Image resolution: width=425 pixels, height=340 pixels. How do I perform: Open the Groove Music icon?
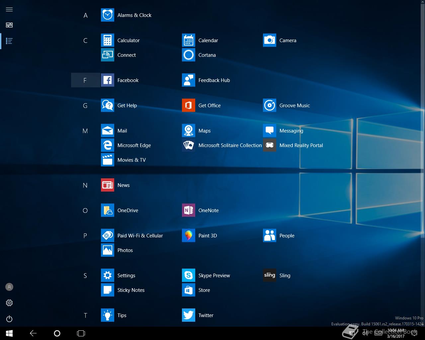click(270, 106)
